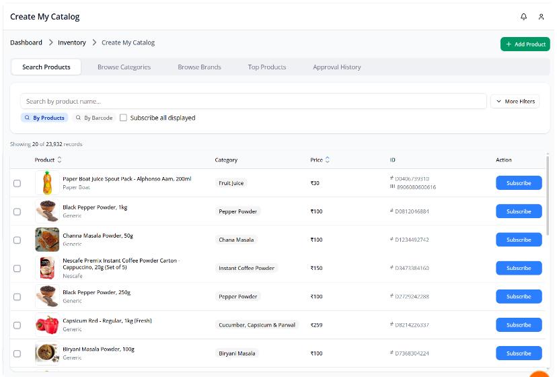Click the Paper Boat juice product image
Viewport: 557px width, 377px height.
pyautogui.click(x=46, y=182)
